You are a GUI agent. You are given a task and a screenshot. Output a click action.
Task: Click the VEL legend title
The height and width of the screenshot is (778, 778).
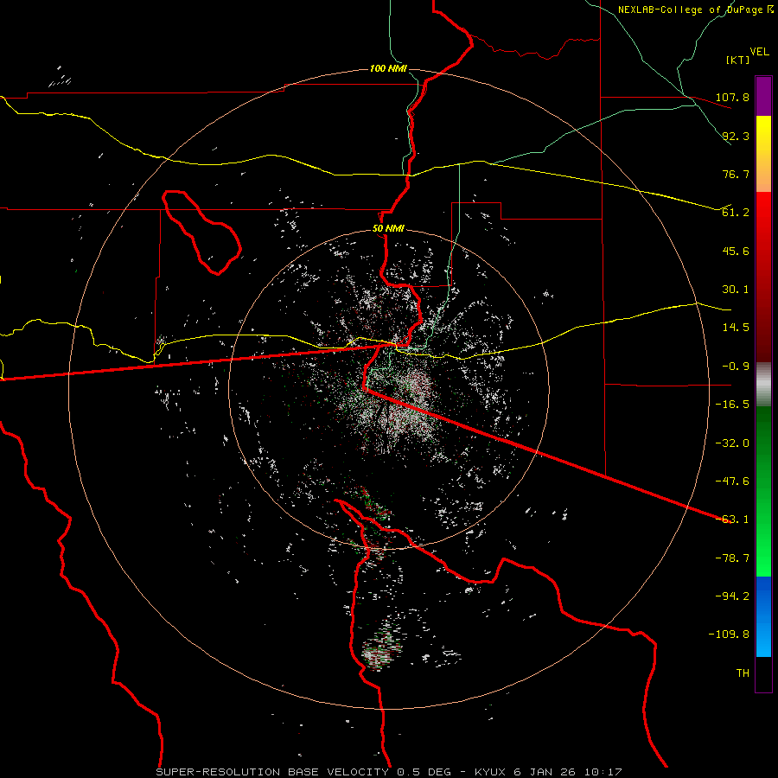click(760, 51)
